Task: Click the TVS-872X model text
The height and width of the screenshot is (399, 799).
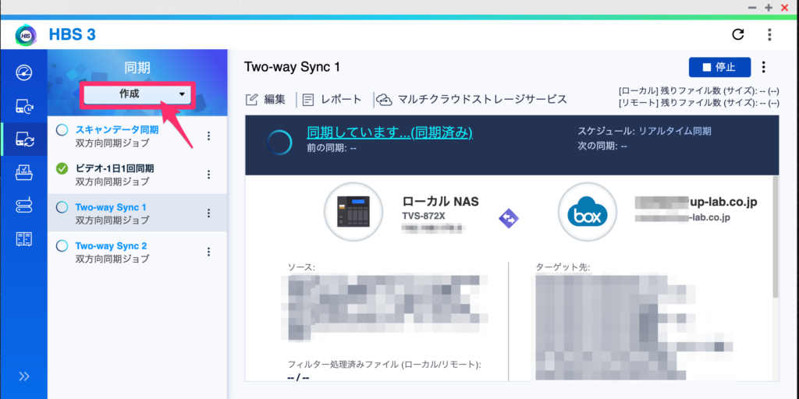Action: click(x=424, y=216)
